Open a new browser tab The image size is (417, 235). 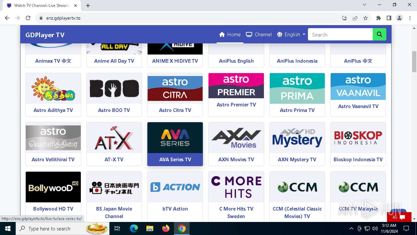click(88, 5)
